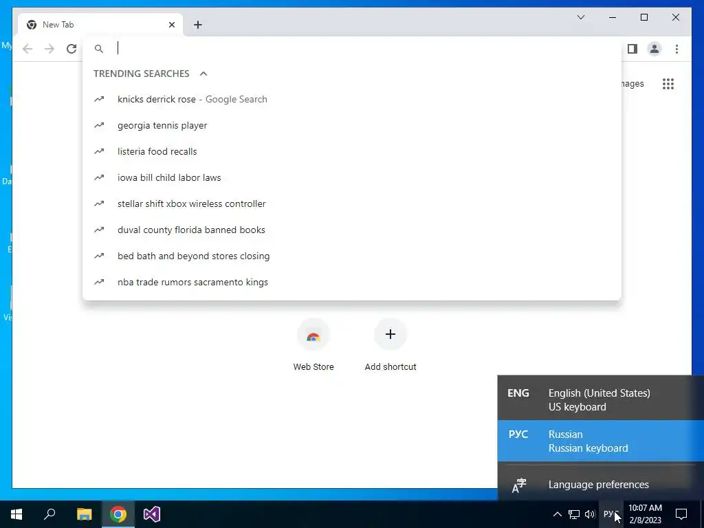Toggle the side panel icon
The height and width of the screenshot is (528, 704).
(632, 49)
